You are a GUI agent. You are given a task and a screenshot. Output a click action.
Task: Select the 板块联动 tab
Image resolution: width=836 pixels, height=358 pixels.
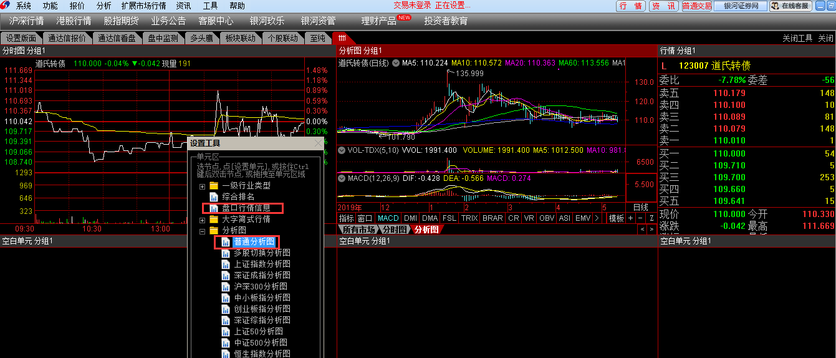point(241,38)
